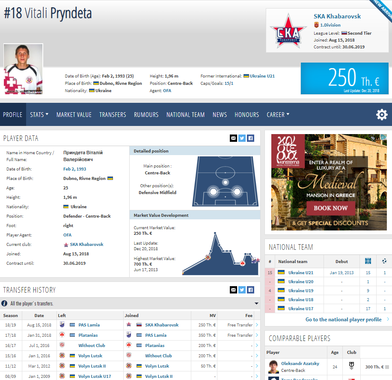
Task: Open the News tab
Action: coord(220,115)
